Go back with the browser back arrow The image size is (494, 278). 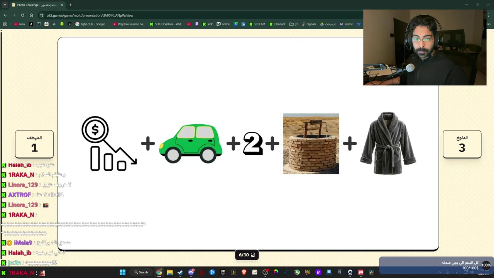tap(5, 15)
